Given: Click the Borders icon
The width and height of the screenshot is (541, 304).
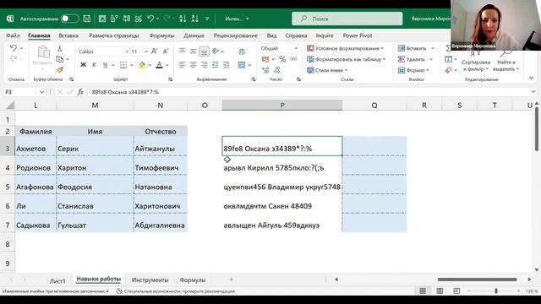Looking at the screenshot, I should click(123, 65).
